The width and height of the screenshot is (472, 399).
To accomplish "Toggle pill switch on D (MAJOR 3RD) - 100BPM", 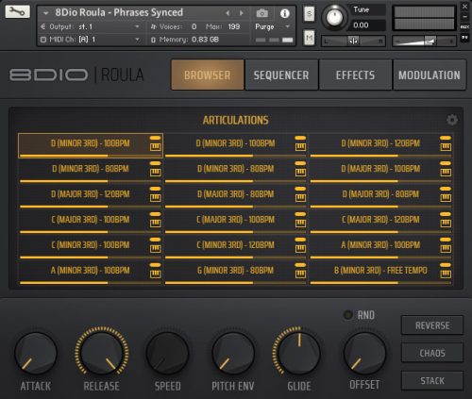I will click(x=446, y=163).
